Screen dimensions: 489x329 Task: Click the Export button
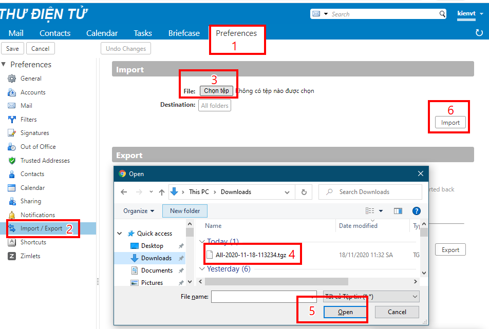[x=450, y=250]
